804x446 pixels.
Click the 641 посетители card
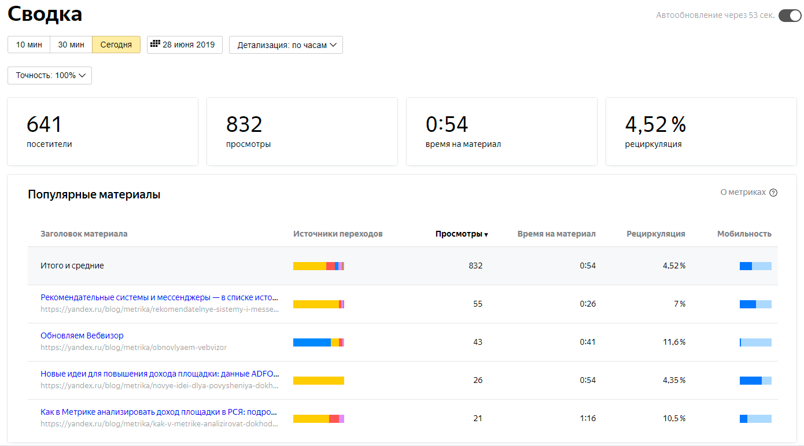tap(102, 132)
